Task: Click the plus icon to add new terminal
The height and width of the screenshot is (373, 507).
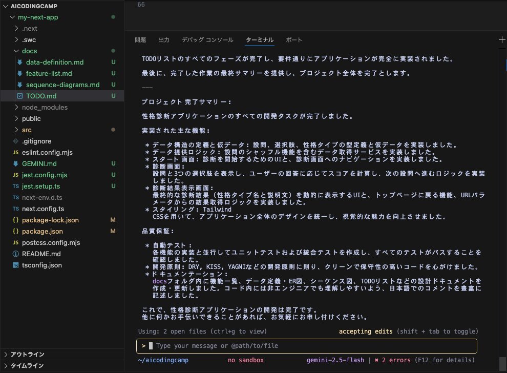Action: [x=502, y=40]
